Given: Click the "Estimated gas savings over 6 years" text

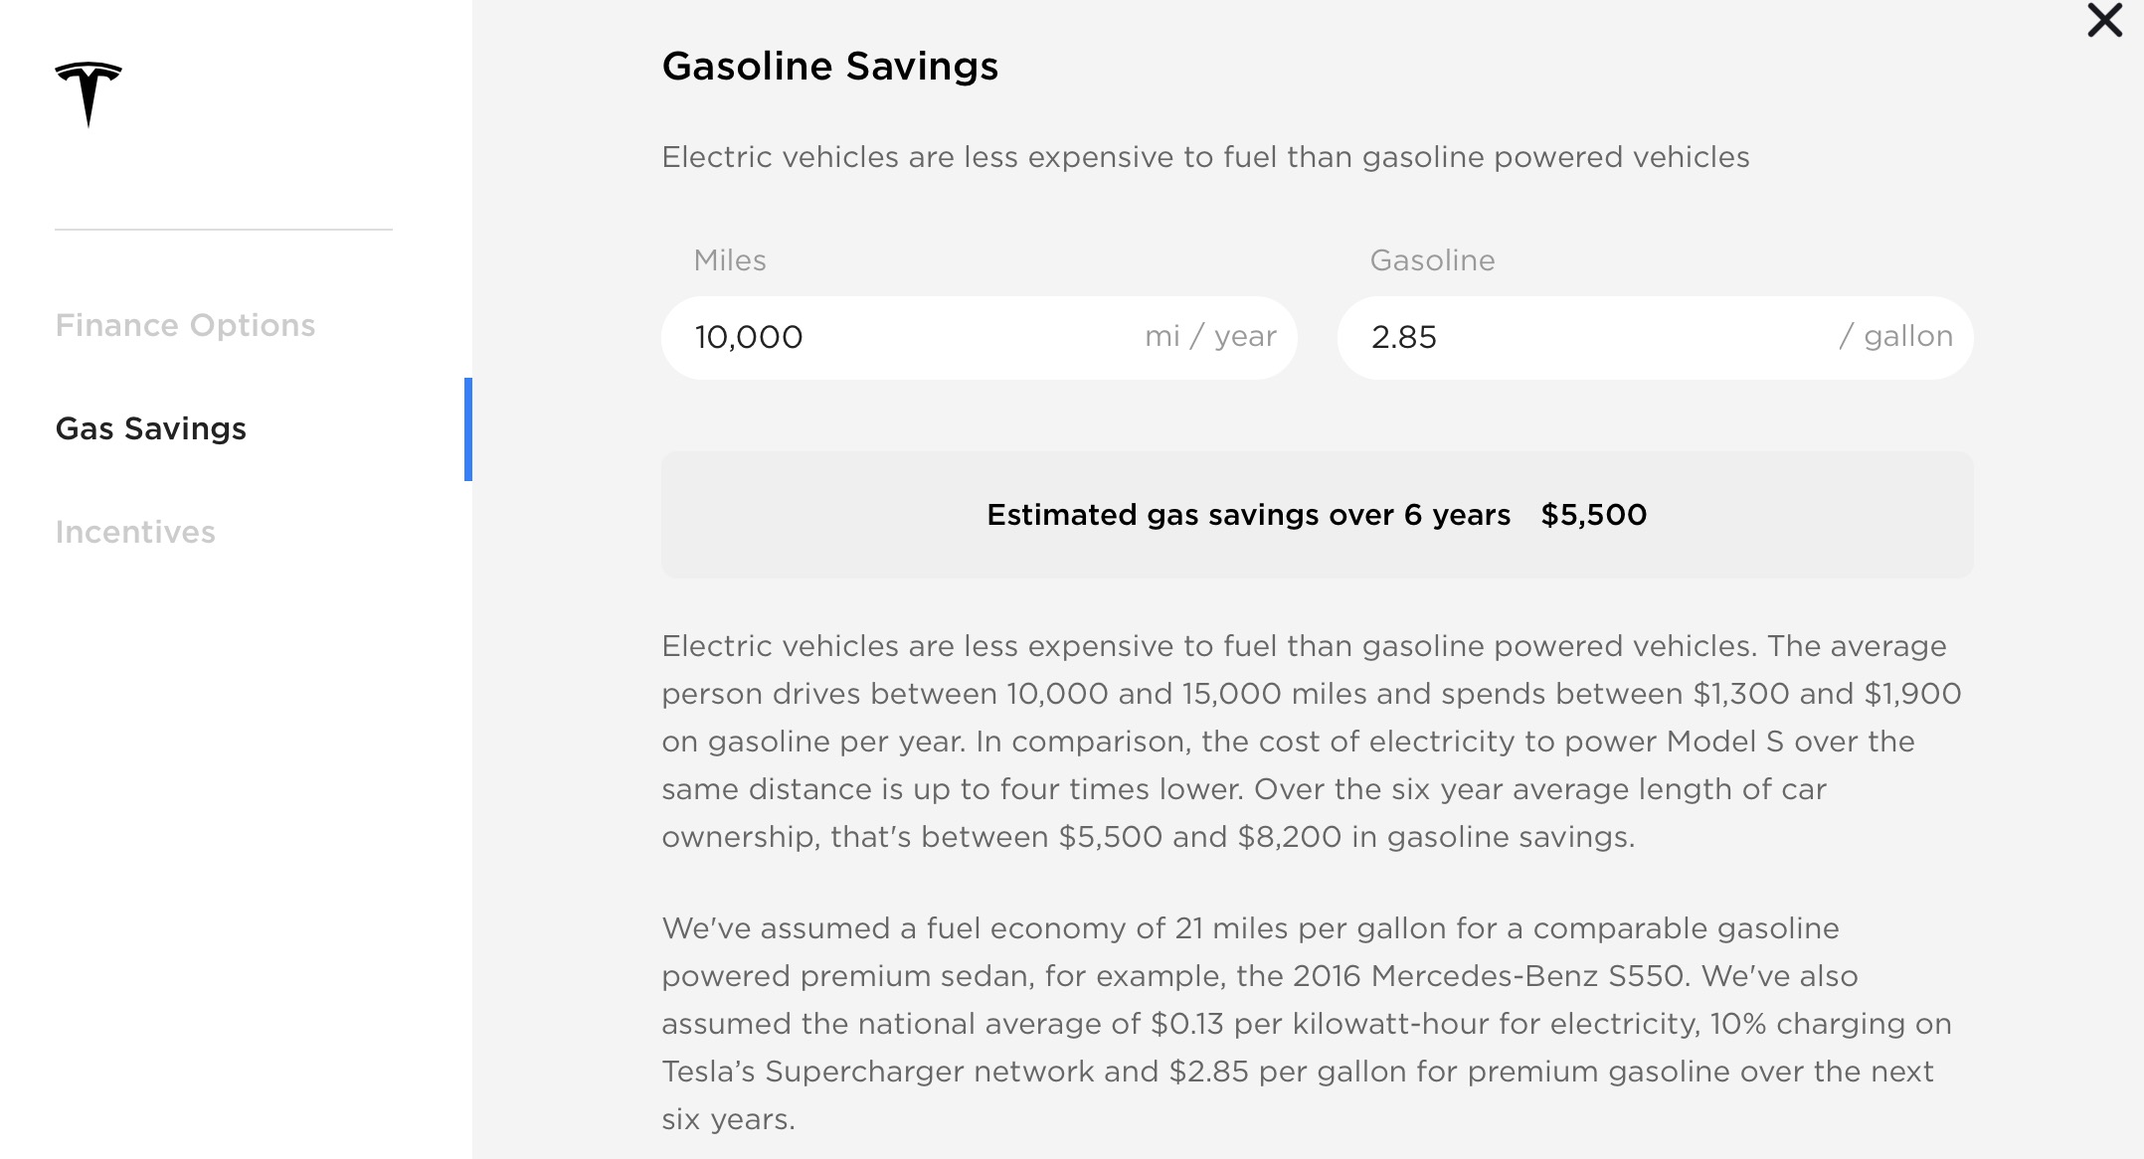Looking at the screenshot, I should pyautogui.click(x=1248, y=515).
